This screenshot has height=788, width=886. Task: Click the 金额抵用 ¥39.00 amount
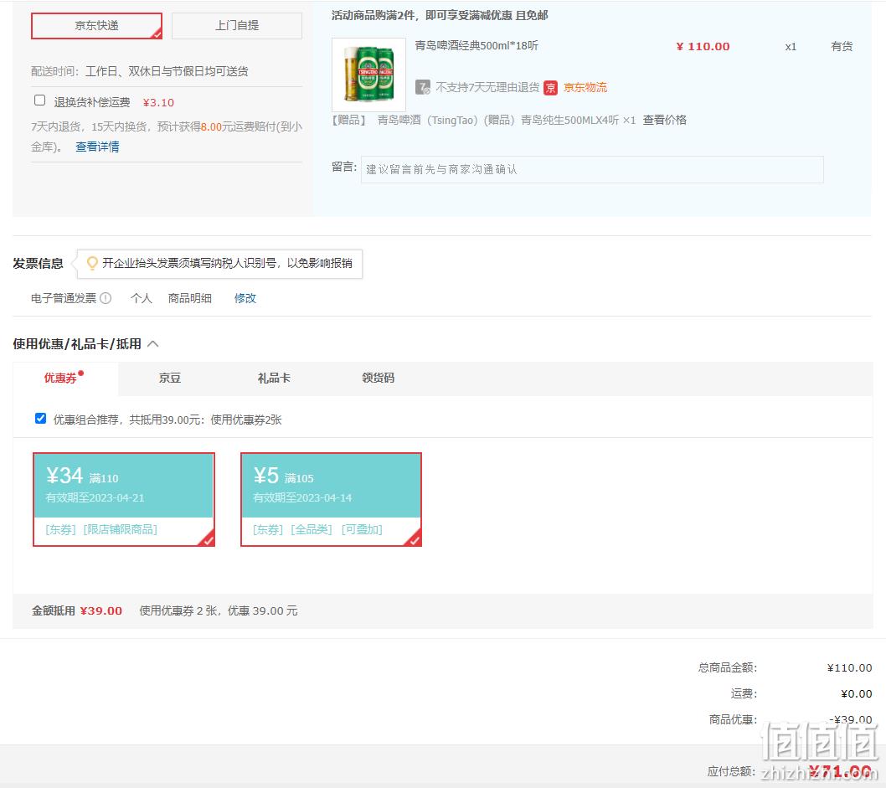point(101,610)
